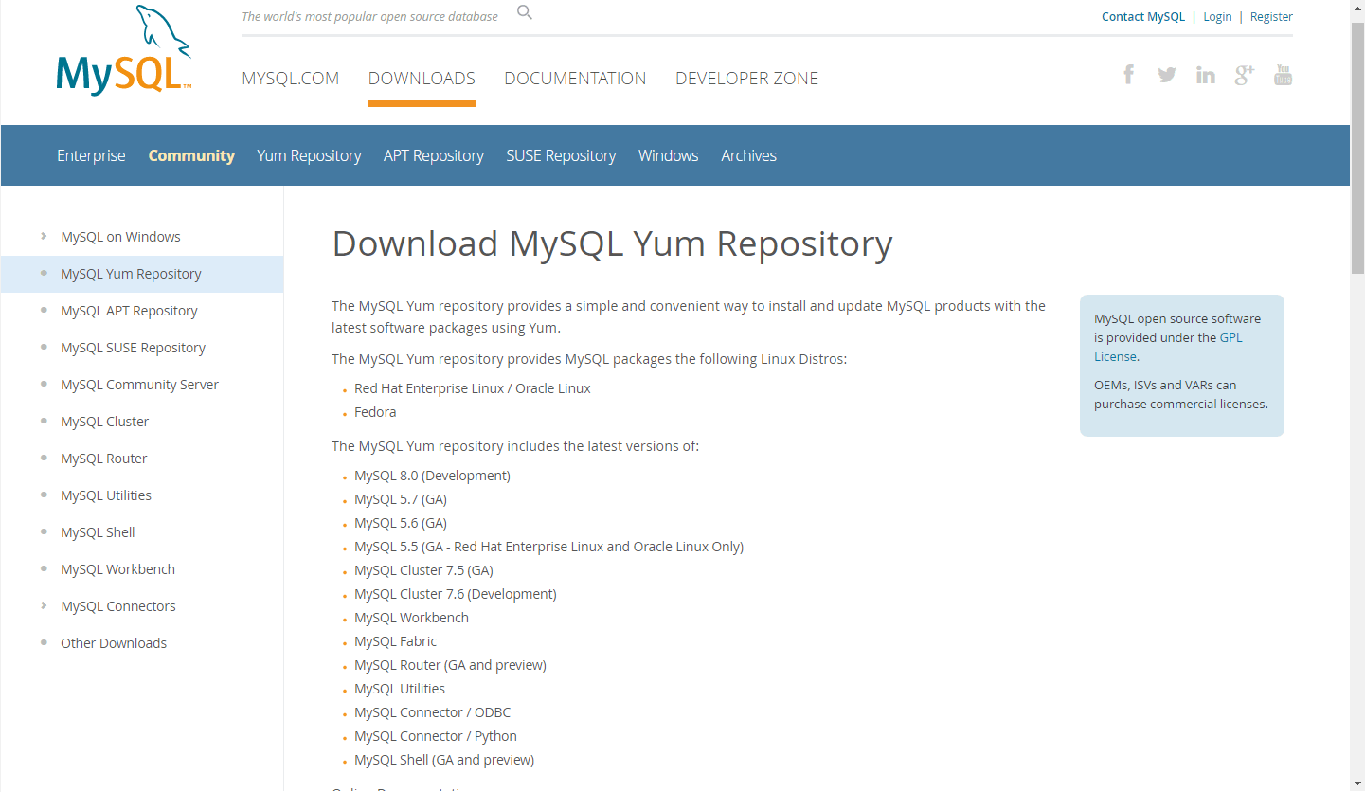Follow the GPL License link
This screenshot has width=1365, height=792.
click(x=1168, y=347)
